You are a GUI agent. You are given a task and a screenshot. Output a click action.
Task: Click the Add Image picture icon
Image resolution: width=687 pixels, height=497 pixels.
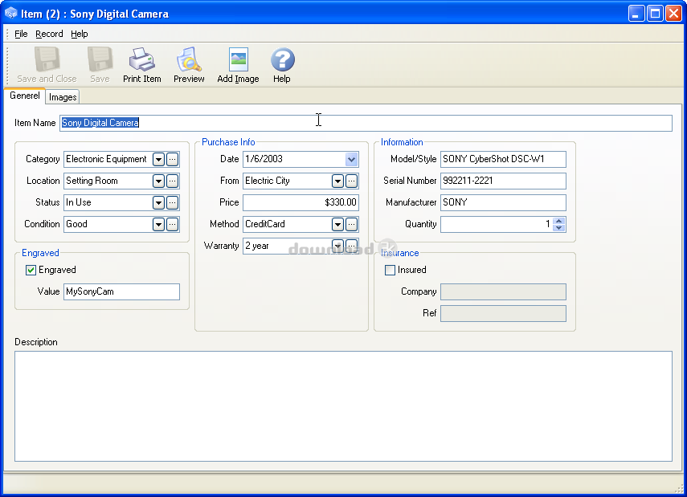tap(239, 59)
